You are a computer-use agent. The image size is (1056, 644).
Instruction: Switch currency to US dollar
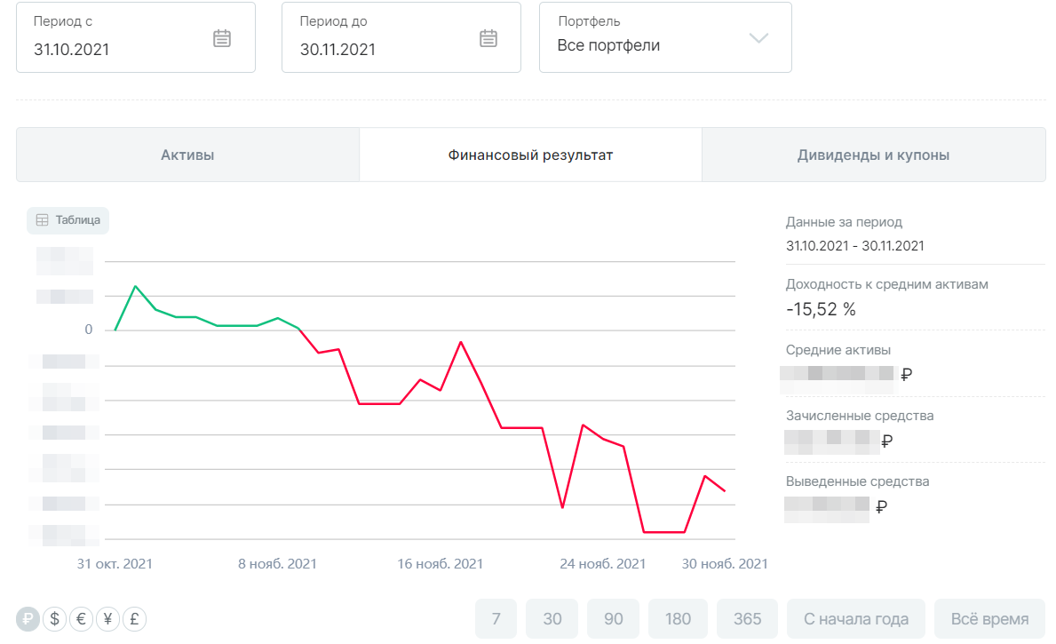pyautogui.click(x=54, y=619)
